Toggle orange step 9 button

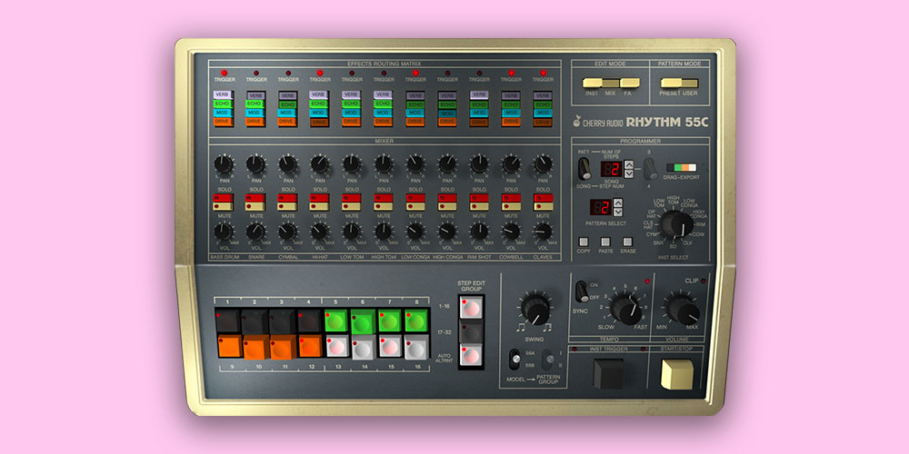coord(230,346)
